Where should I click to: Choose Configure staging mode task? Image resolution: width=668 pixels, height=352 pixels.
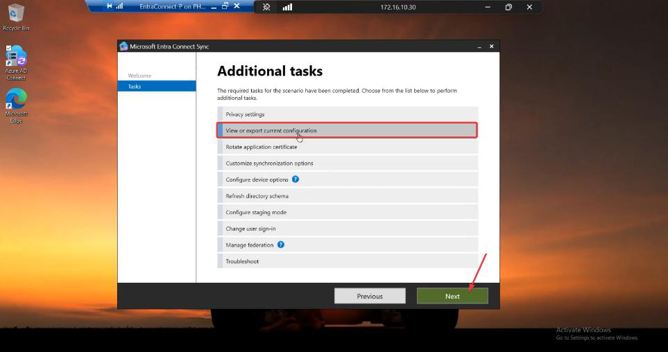tap(348, 212)
